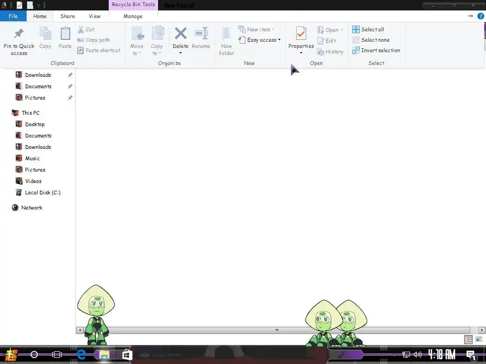Unpin Downloads using its pin icon
The height and width of the screenshot is (364, 486).
point(70,75)
